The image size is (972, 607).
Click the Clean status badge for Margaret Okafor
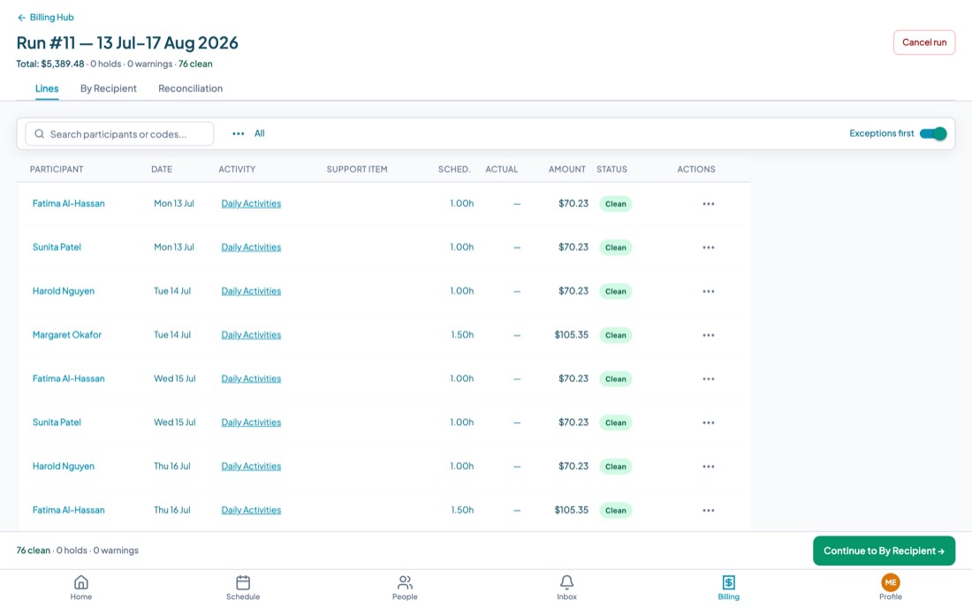[615, 335]
